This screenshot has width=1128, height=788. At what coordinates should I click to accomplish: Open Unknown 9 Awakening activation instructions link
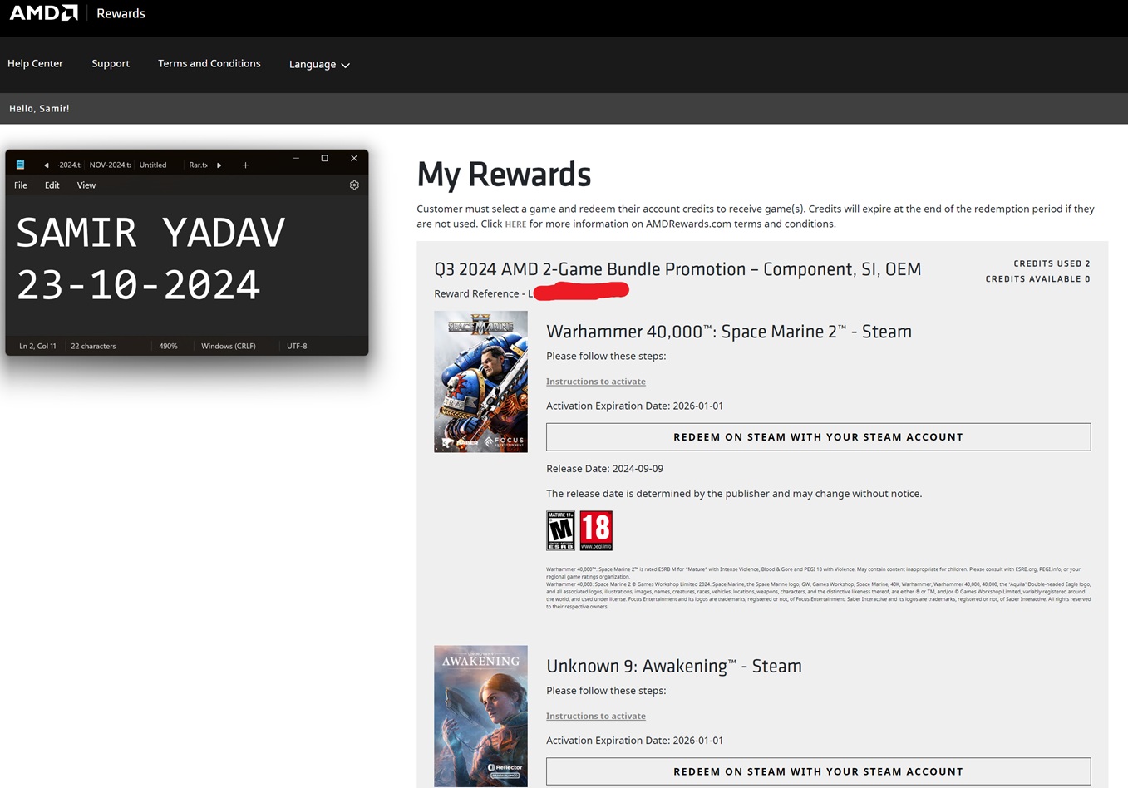[596, 716]
